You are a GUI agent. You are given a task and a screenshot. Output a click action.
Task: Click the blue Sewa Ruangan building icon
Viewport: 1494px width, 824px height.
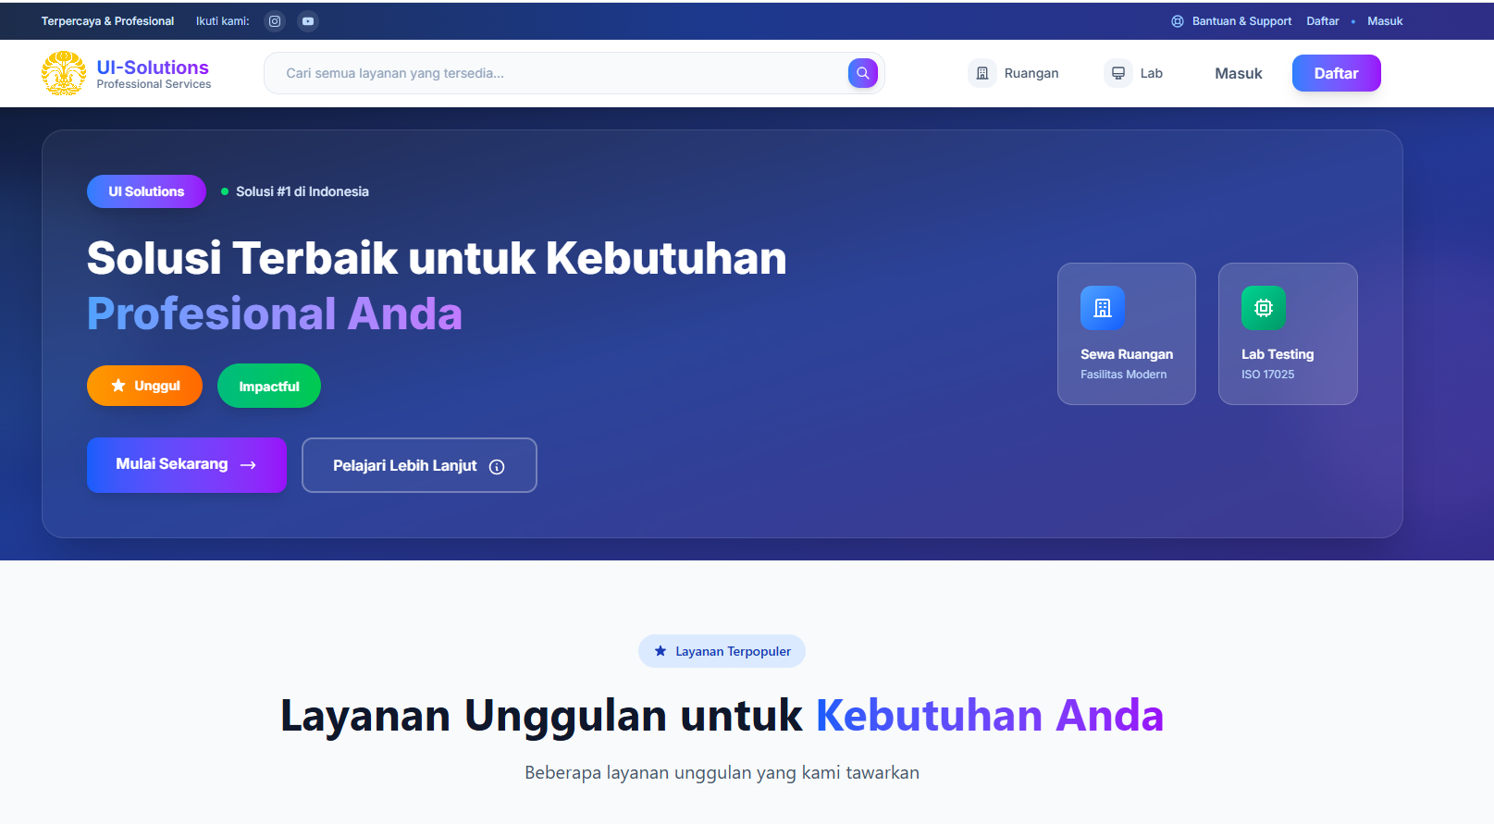pyautogui.click(x=1103, y=308)
